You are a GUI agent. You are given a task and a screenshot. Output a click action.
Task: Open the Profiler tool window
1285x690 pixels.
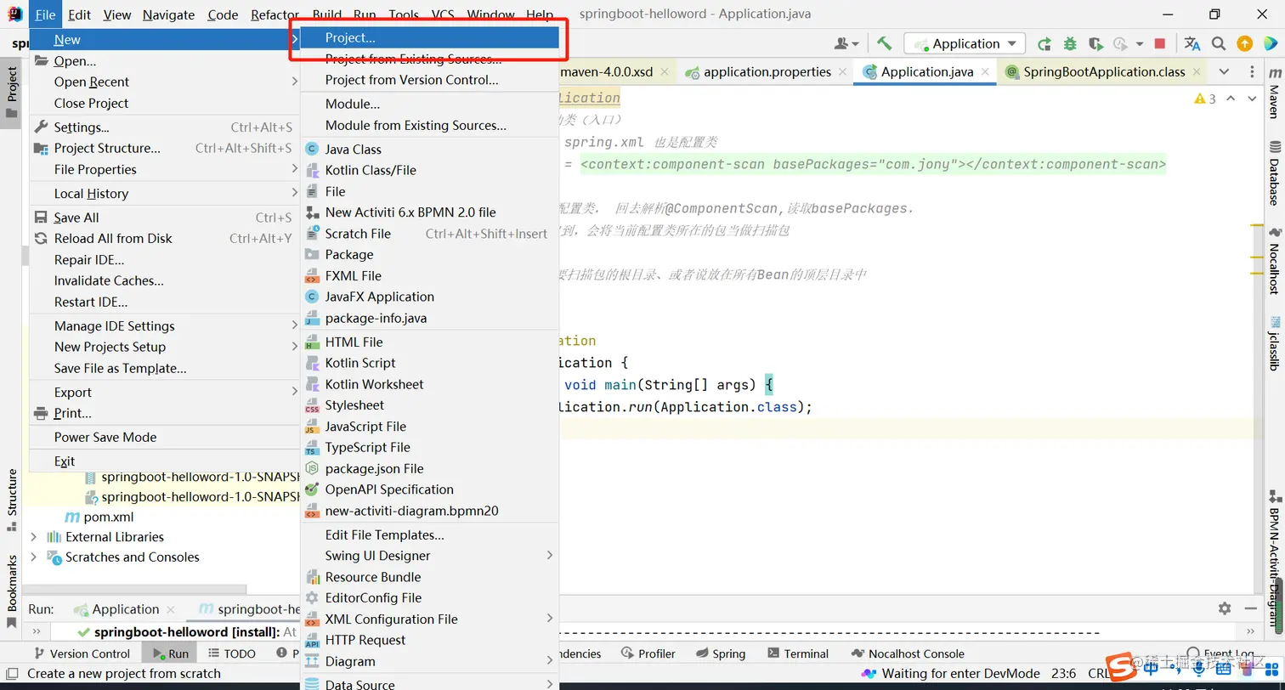[648, 653]
